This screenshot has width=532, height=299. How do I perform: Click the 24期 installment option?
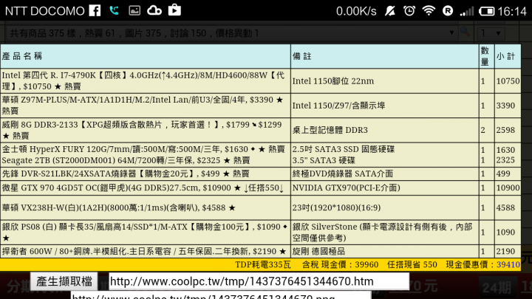497,288
